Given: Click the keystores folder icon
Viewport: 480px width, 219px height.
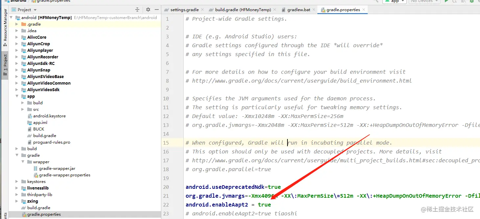Looking at the screenshot, I should coord(24,182).
